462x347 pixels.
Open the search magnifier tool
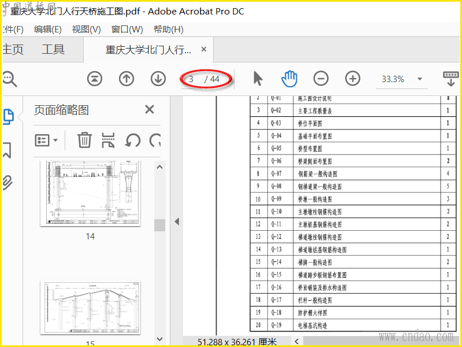point(10,79)
